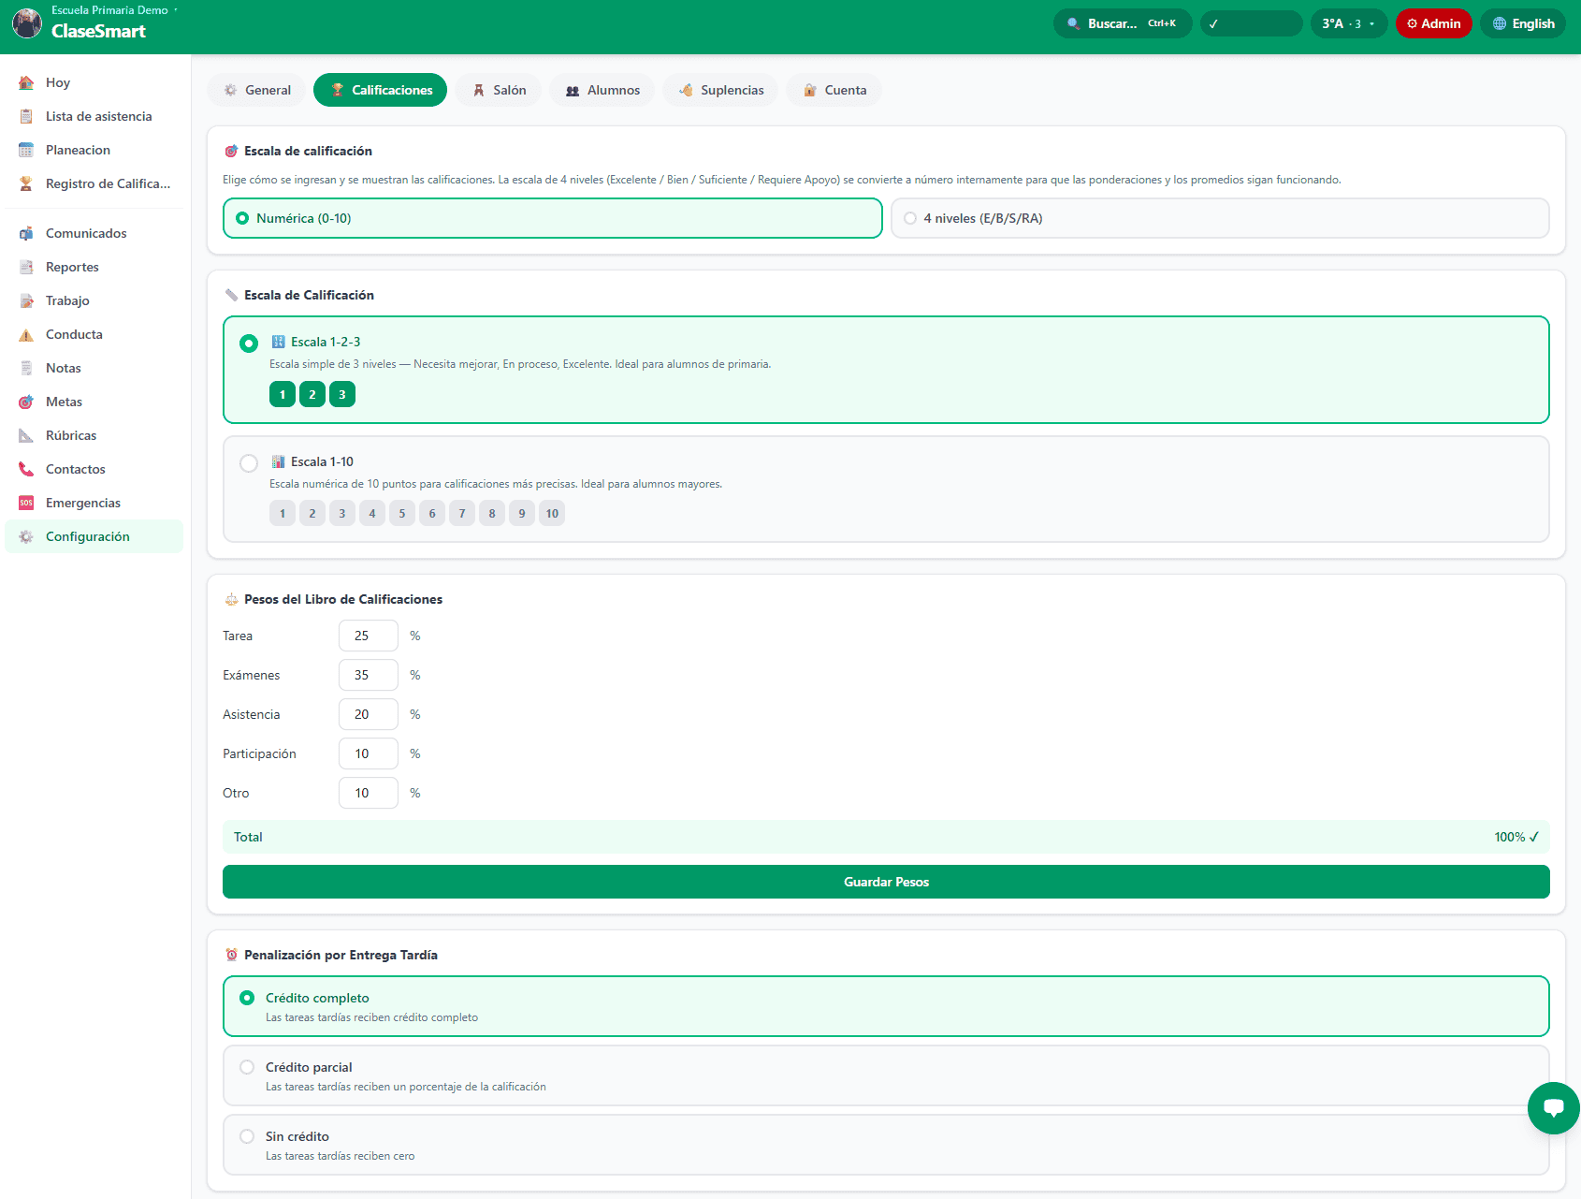The height and width of the screenshot is (1199, 1581).
Task: Click the Penalización por Entrega Tardía heading
Action: pos(341,955)
